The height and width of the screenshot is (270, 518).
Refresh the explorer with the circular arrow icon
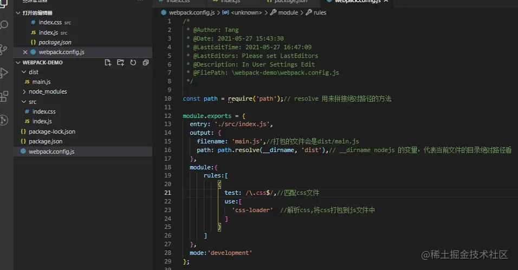point(133,63)
